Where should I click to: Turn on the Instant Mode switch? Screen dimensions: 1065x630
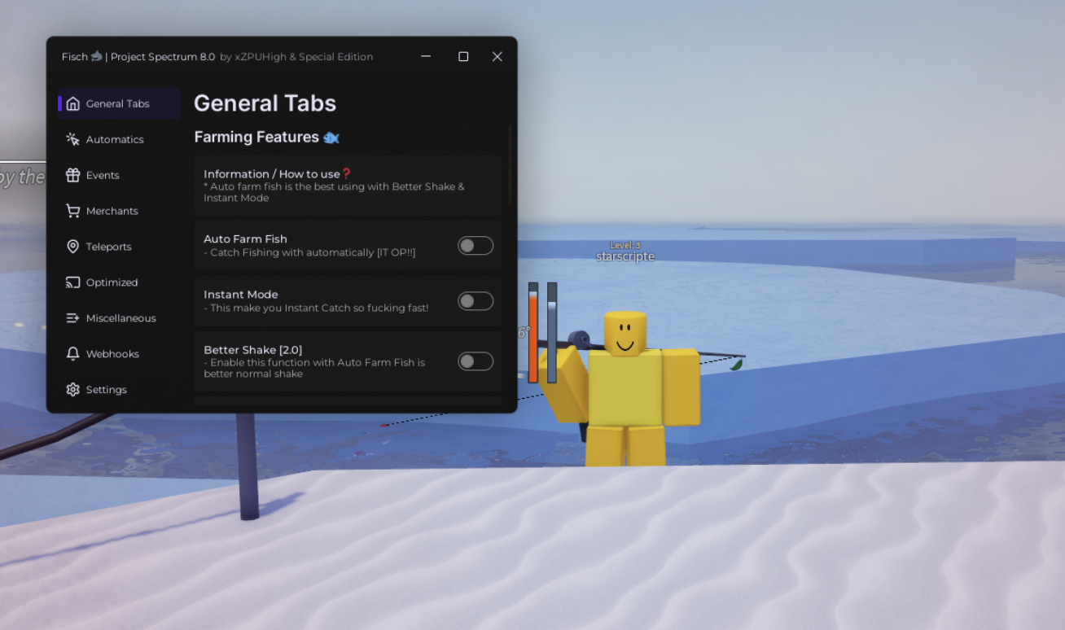pyautogui.click(x=476, y=301)
